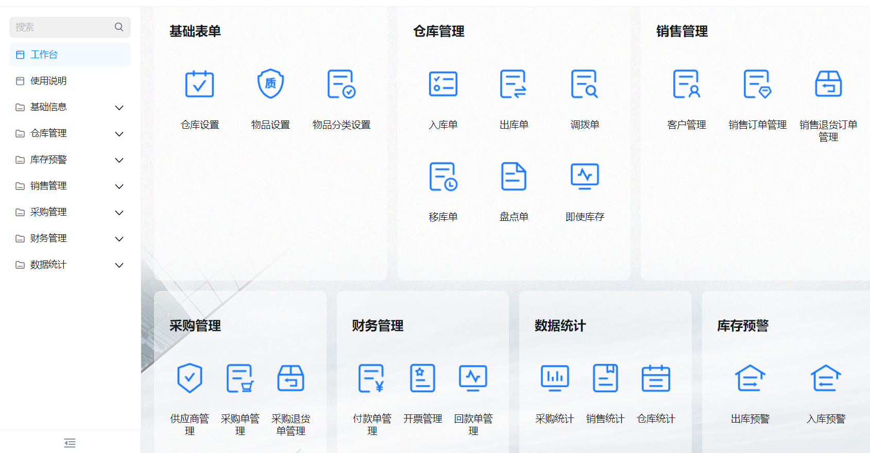Open 基础信息 sidebar menu

[x=70, y=107]
